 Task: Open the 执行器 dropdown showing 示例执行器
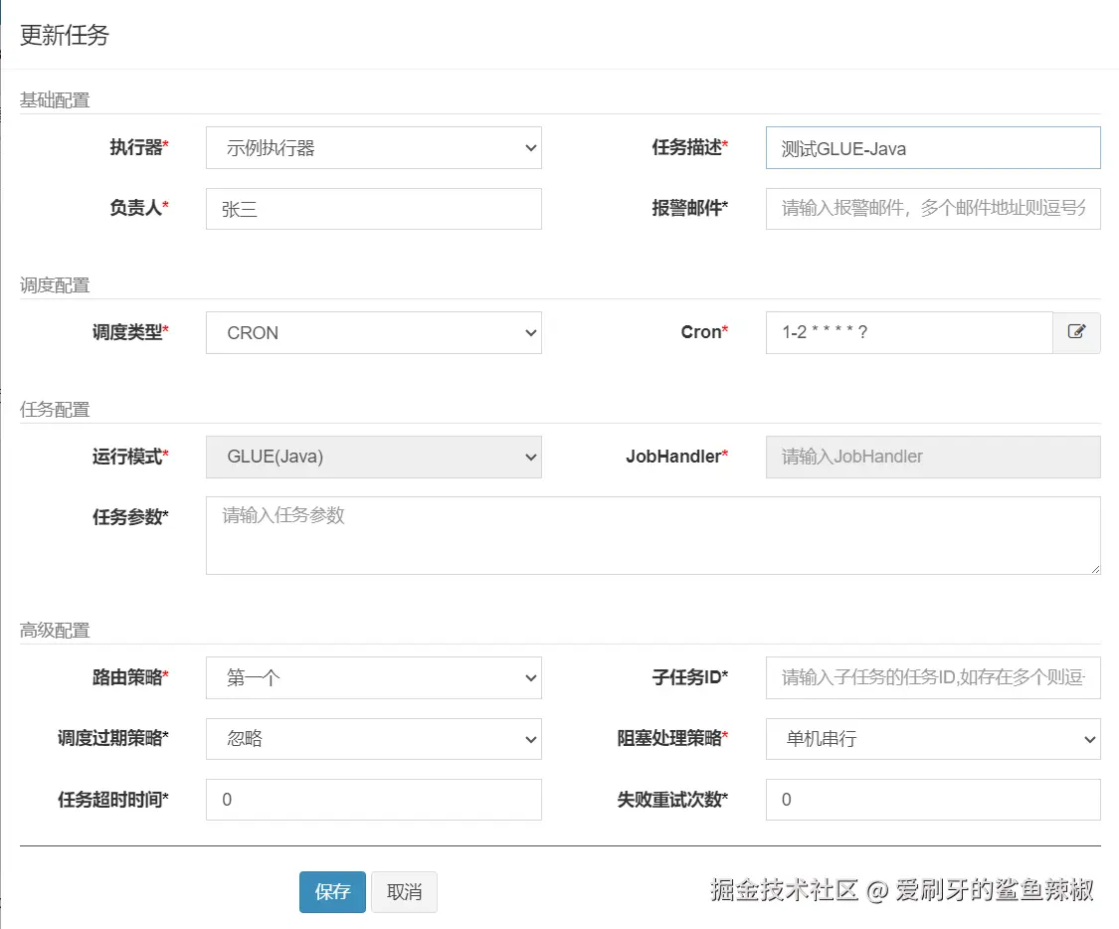point(374,147)
